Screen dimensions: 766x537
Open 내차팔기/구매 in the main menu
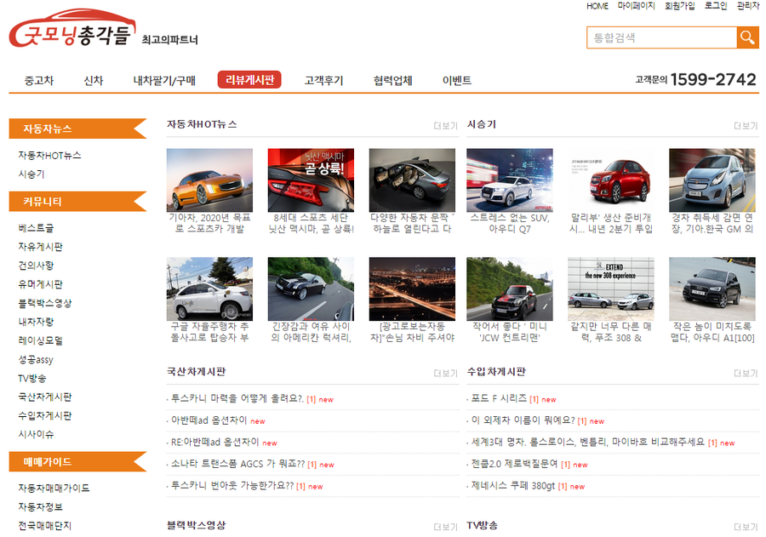[164, 80]
